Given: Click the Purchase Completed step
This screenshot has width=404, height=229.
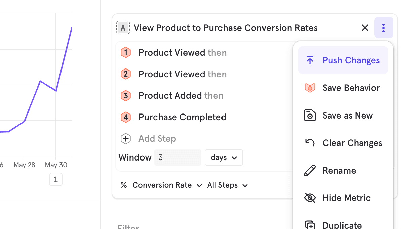Looking at the screenshot, I should coord(182,117).
